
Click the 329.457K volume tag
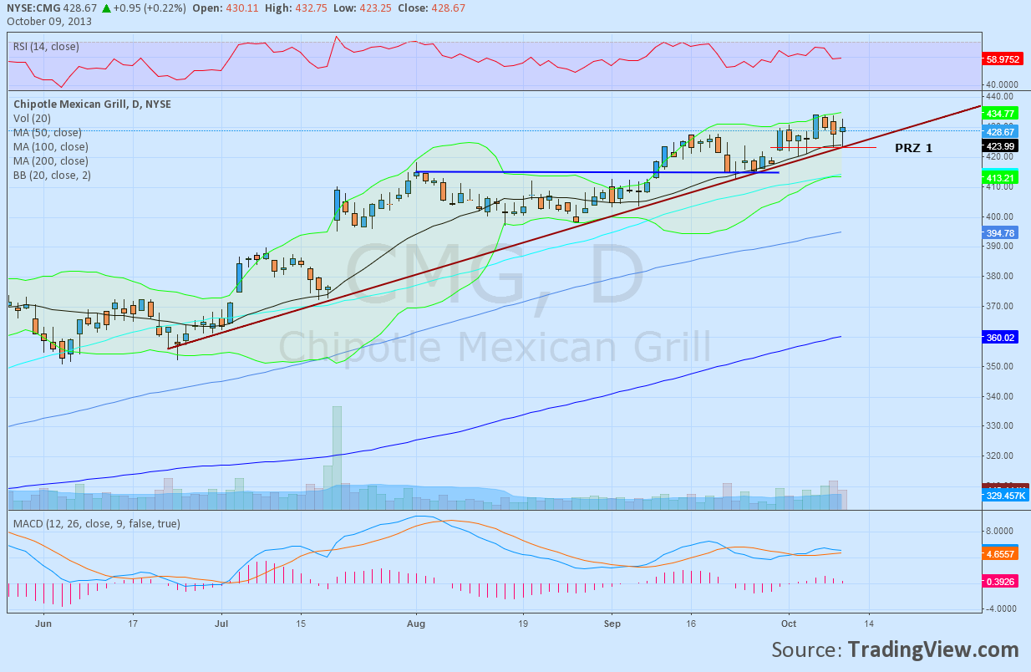pos(1006,496)
